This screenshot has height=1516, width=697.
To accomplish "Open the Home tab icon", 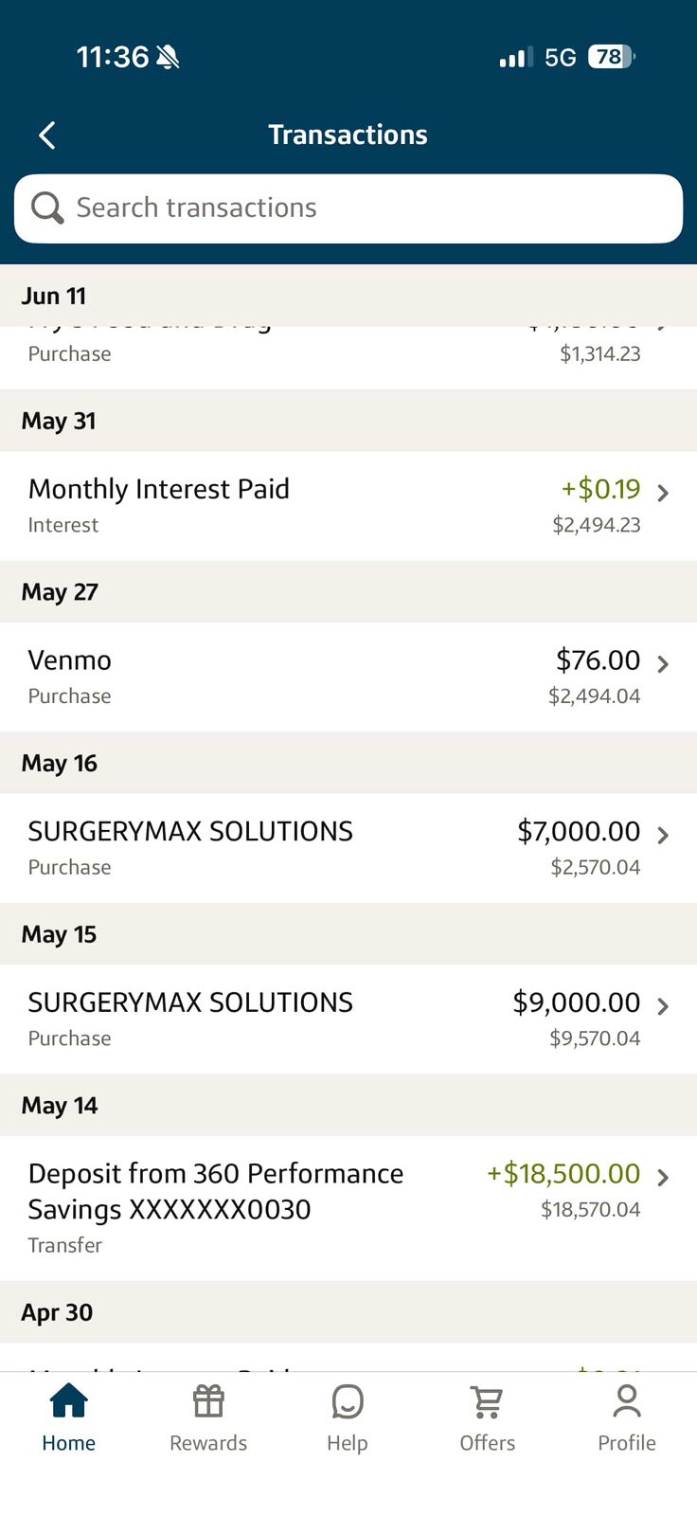I will pos(68,1400).
